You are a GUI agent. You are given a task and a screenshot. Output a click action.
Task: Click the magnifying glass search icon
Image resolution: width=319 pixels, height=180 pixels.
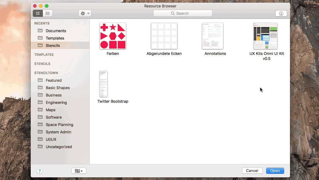coord(173,13)
